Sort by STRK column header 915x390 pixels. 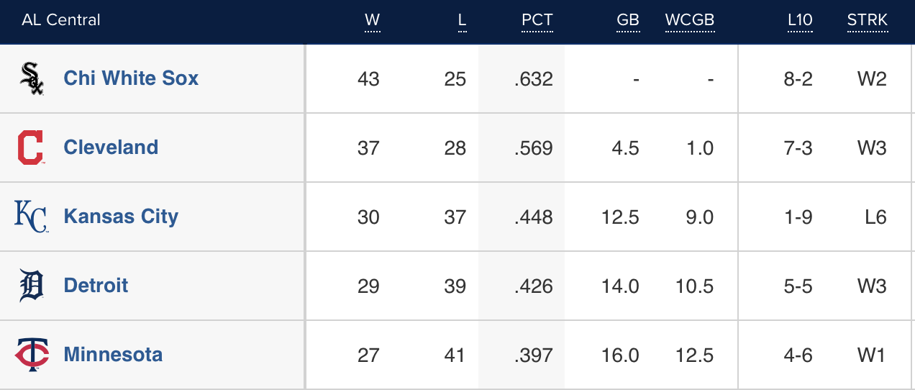pos(867,20)
